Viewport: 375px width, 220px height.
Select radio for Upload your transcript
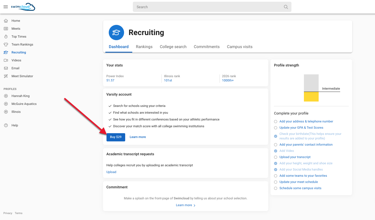tap(276, 157)
